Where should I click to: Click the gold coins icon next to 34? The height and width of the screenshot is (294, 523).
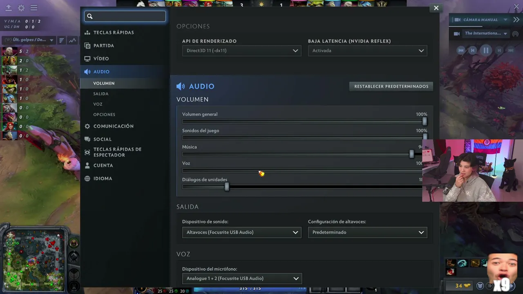click(x=467, y=286)
